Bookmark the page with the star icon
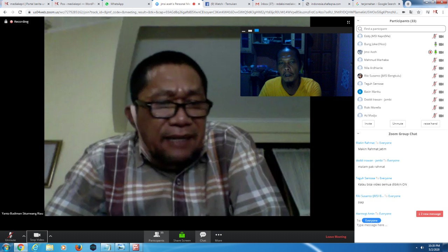 click(418, 12)
